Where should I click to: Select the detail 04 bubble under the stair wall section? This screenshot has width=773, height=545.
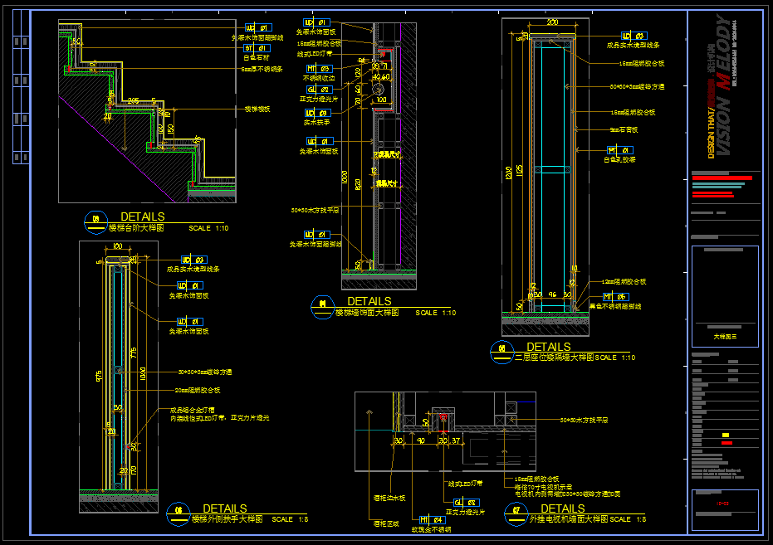tap(322, 306)
